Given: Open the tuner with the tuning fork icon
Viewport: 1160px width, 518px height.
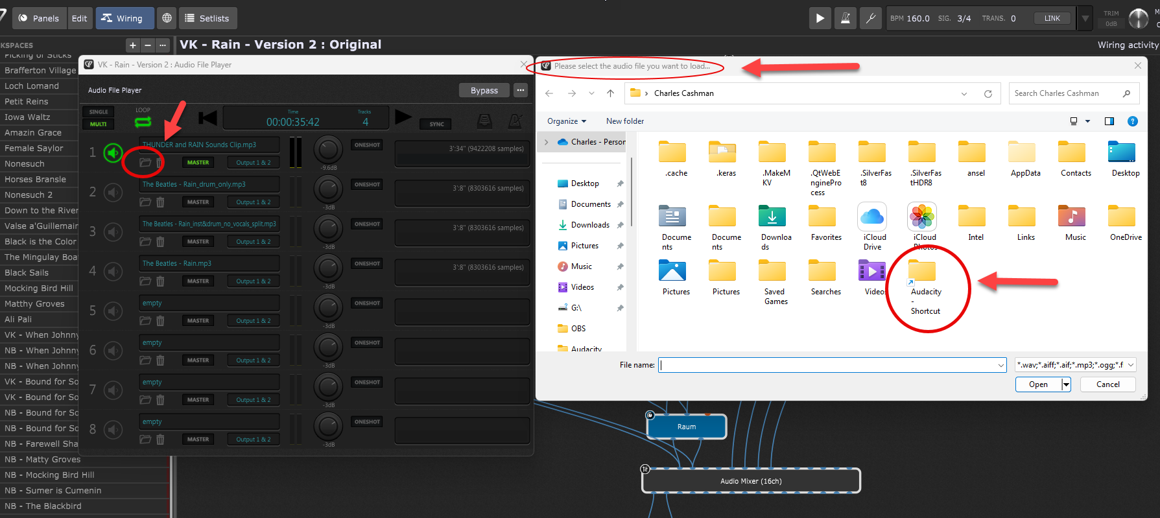Looking at the screenshot, I should (871, 18).
